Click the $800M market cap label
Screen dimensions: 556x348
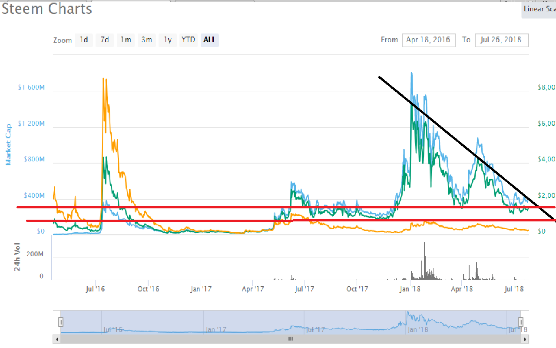[33, 160]
